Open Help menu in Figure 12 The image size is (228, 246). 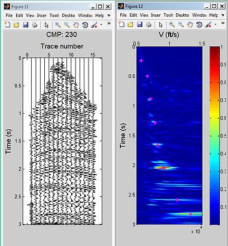click(214, 15)
